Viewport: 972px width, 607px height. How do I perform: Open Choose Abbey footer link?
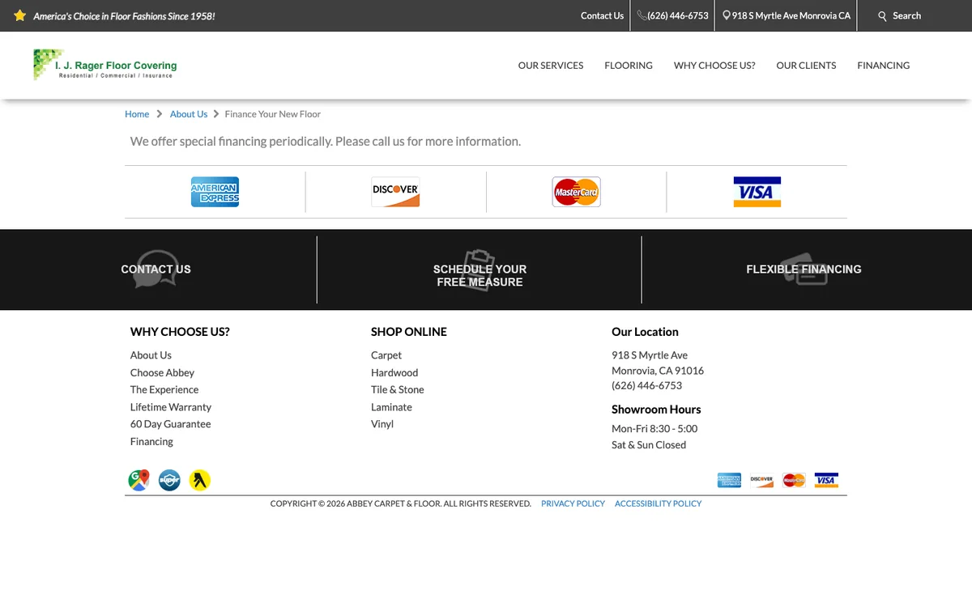(162, 373)
